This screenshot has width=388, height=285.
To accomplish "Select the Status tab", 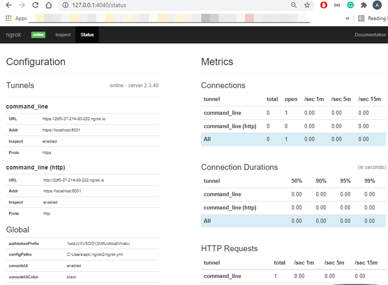I will pyautogui.click(x=87, y=35).
